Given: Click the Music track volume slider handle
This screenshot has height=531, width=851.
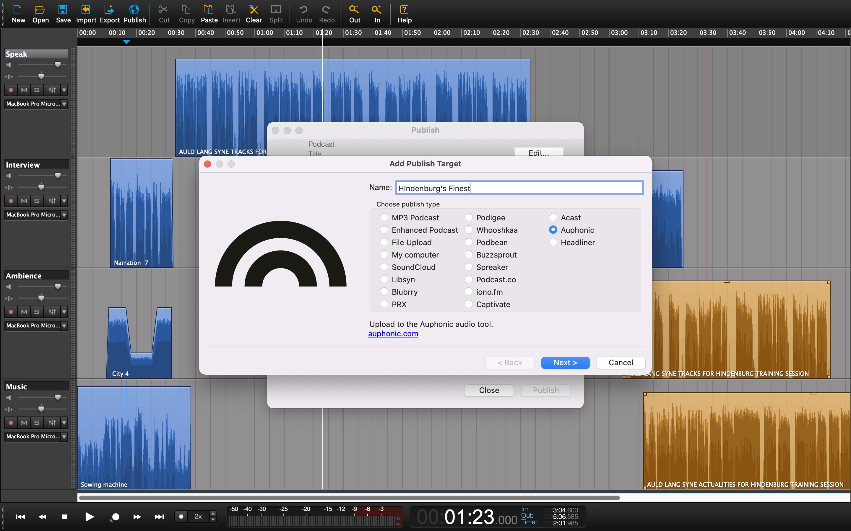Looking at the screenshot, I should (x=58, y=397).
